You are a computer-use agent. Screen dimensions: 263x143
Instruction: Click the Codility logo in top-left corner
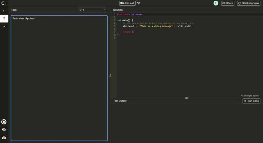point(4,3)
